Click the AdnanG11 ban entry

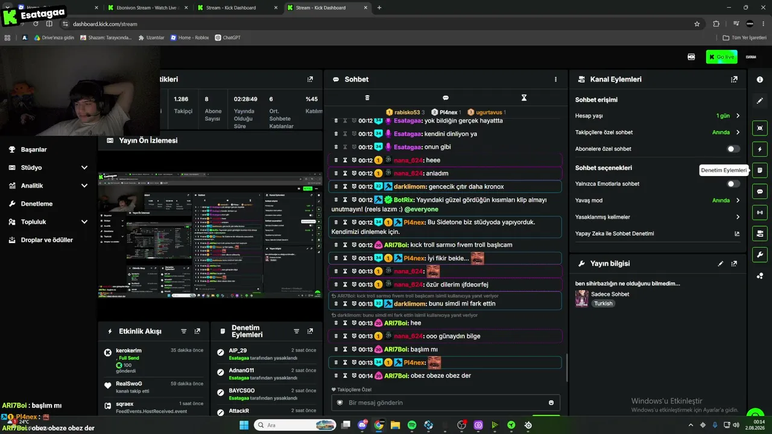pos(265,374)
